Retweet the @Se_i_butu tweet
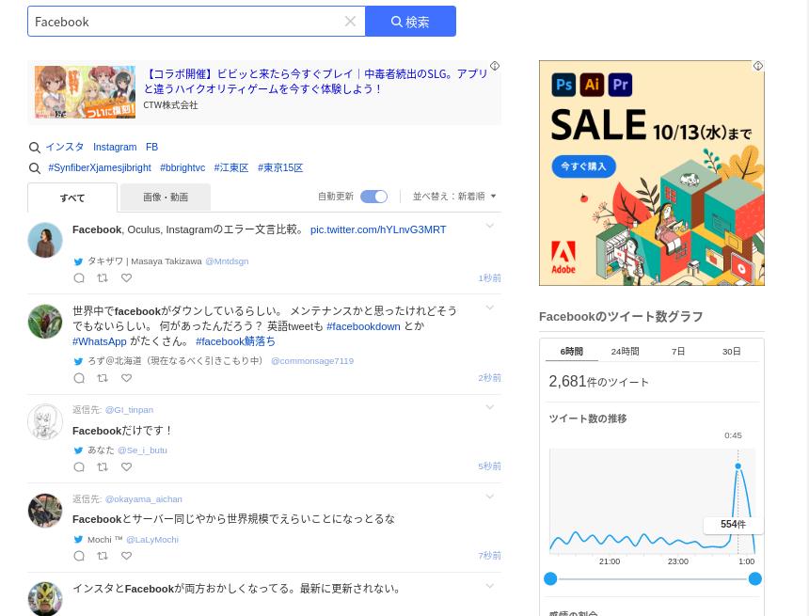 pos(103,466)
